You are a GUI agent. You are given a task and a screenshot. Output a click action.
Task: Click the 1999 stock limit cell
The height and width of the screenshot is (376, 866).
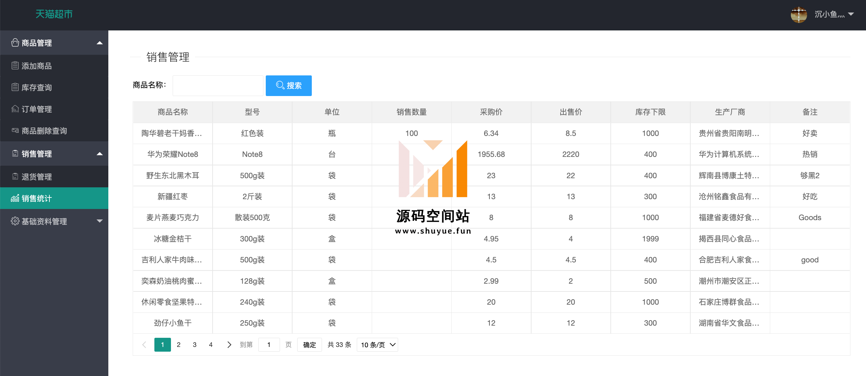click(650, 239)
